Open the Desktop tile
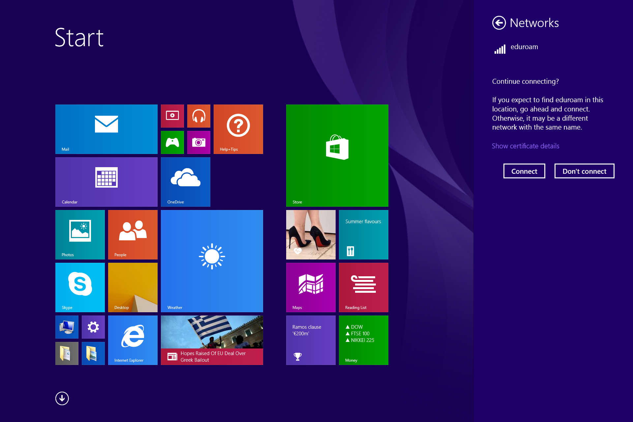633x422 pixels. click(133, 287)
